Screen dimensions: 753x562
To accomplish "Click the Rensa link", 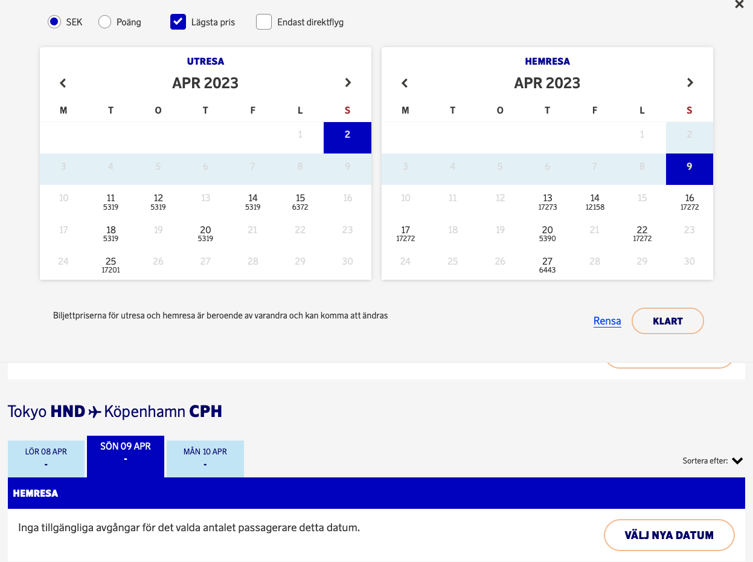I will click(607, 321).
